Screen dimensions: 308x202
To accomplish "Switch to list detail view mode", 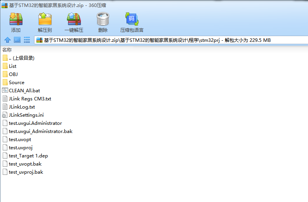I will (27, 40).
